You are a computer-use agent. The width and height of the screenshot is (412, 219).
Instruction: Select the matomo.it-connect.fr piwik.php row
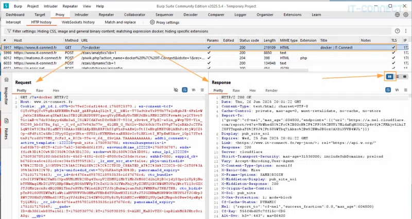[205, 58]
